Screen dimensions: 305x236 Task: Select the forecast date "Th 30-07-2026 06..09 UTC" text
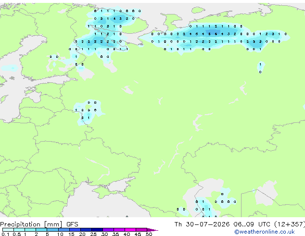(x=223, y=224)
